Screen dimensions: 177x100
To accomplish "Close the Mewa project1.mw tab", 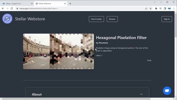I will click(32, 4).
